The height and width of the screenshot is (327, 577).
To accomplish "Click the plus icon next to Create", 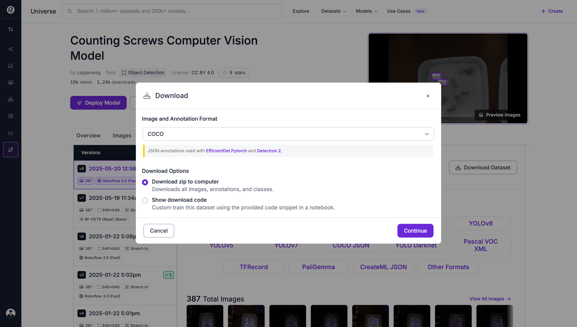I will [x=543, y=11].
